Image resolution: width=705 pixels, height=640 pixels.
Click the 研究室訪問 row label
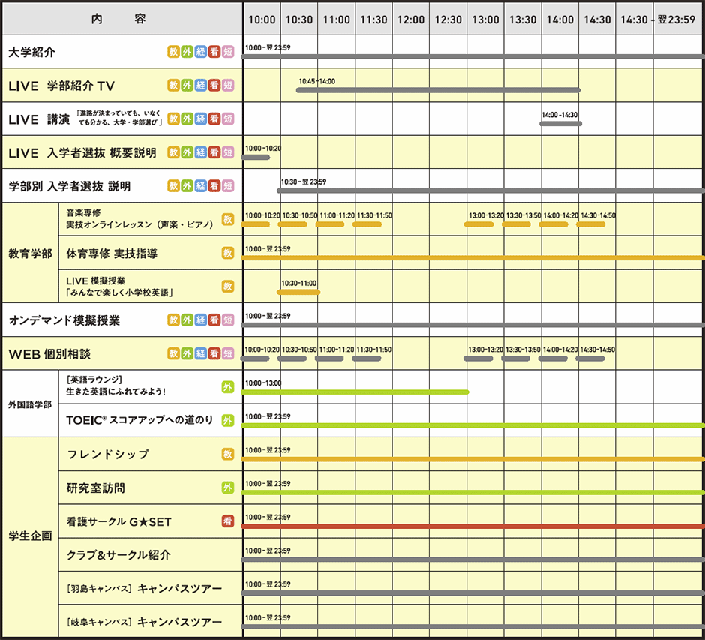click(x=96, y=488)
